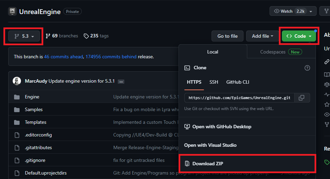Click the sidebar Activity pulse icon
Viewport: 330px width, 179px height.
(327, 95)
